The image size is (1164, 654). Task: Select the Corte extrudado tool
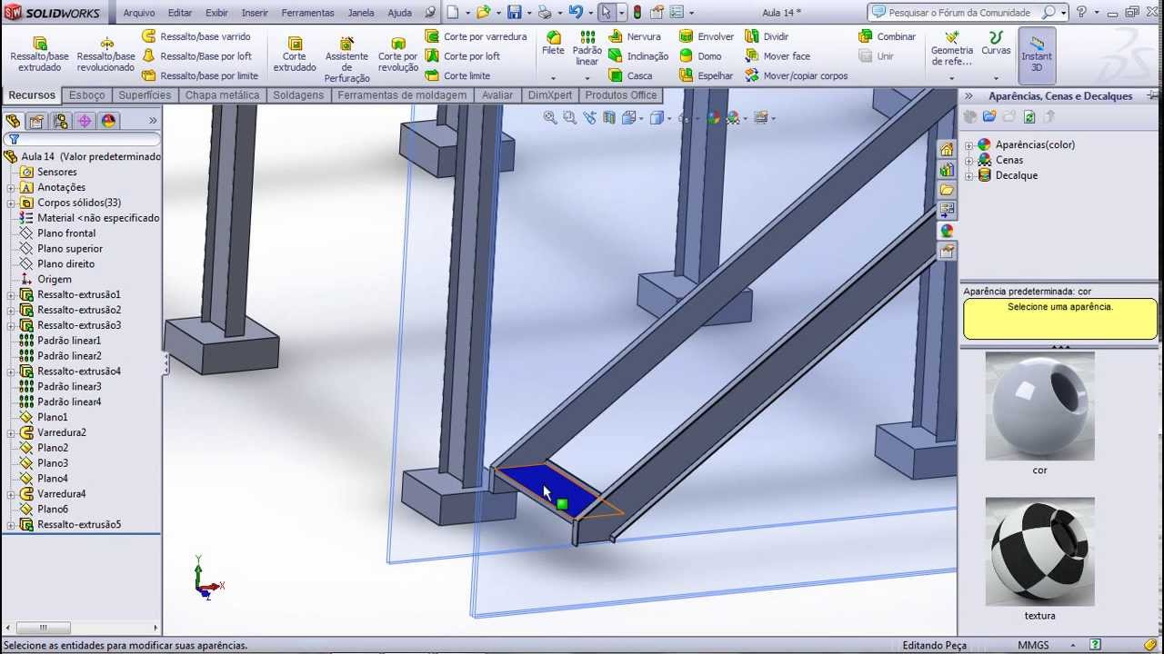coord(295,55)
